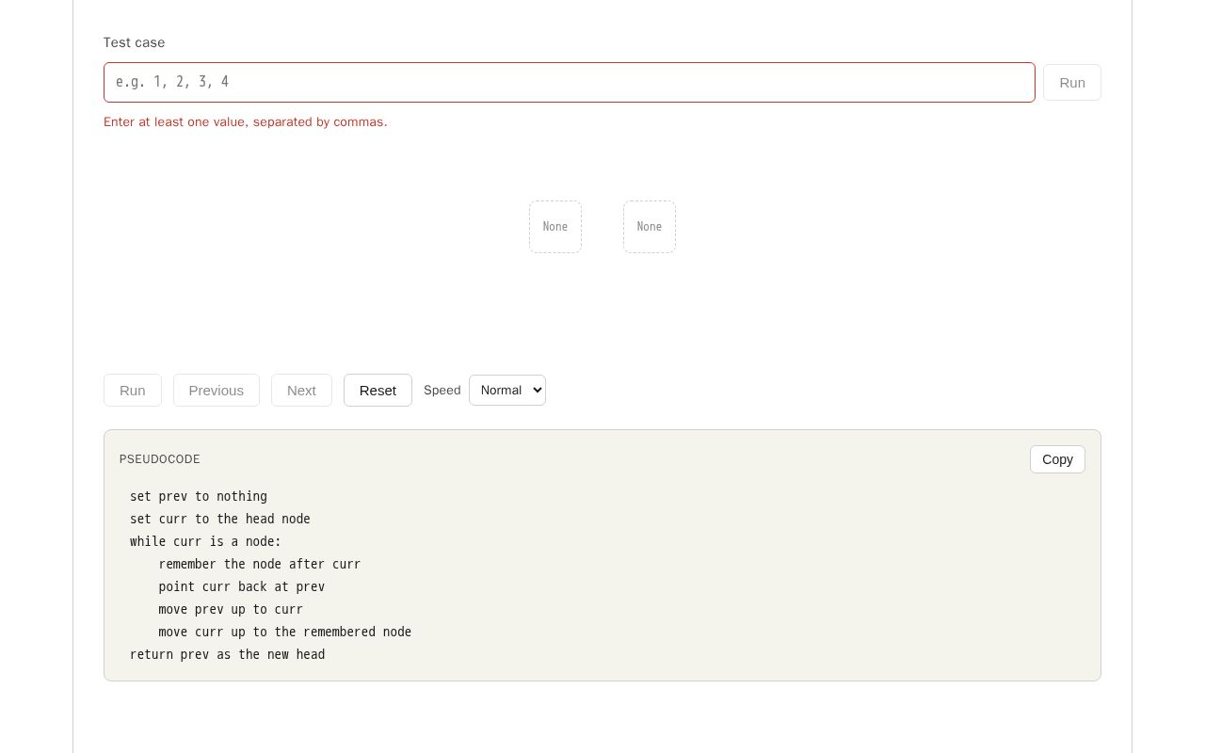Click the 'Test case' label
Viewport: 1205px width, 753px height.
pos(135,42)
